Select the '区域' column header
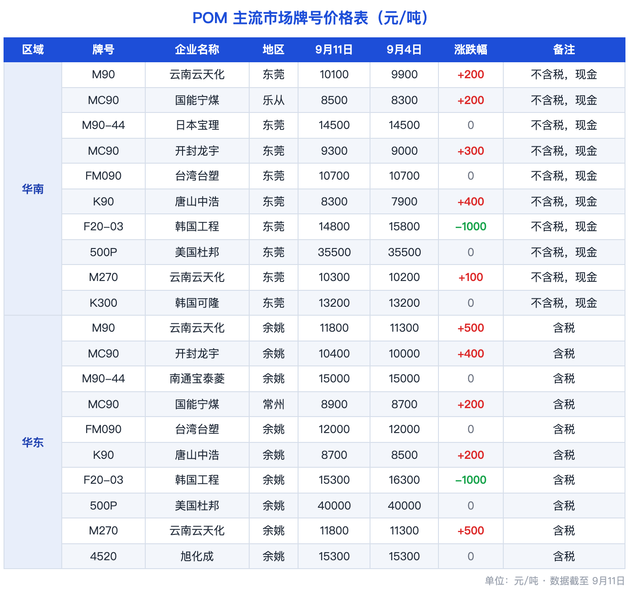629x594 pixels. (x=33, y=49)
